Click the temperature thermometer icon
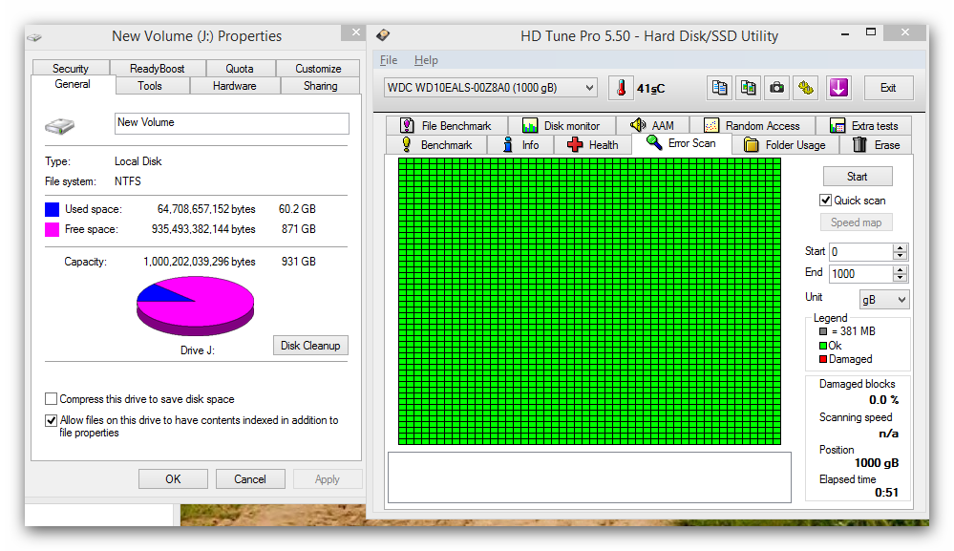 pyautogui.click(x=621, y=88)
